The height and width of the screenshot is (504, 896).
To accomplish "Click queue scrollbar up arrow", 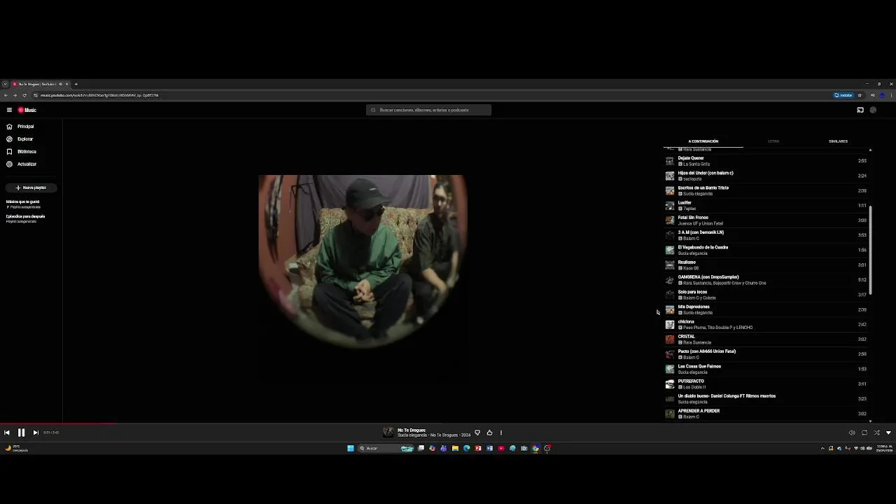I will [x=870, y=150].
